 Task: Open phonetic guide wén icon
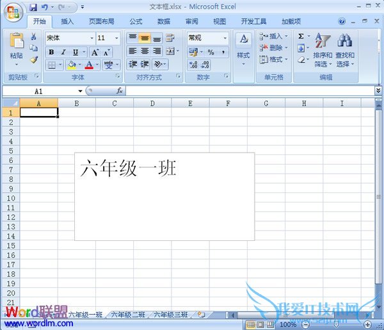(x=109, y=65)
